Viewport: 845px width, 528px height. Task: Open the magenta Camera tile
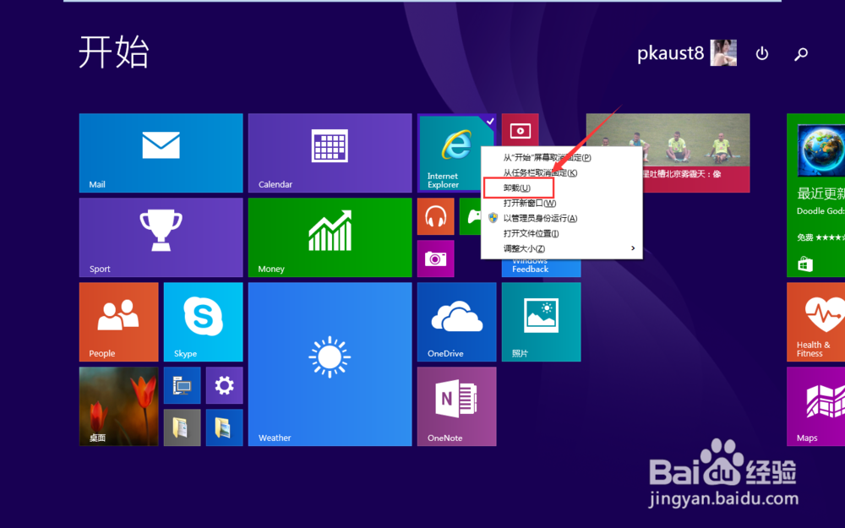435,259
